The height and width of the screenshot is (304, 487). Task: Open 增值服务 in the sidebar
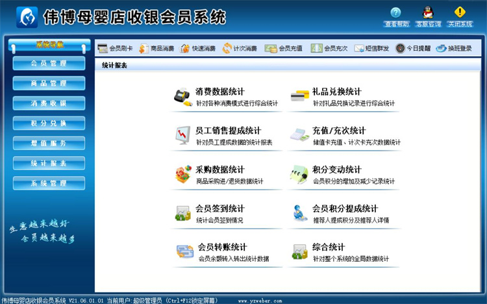click(x=49, y=144)
